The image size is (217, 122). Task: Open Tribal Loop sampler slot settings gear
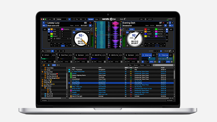click(x=172, y=62)
